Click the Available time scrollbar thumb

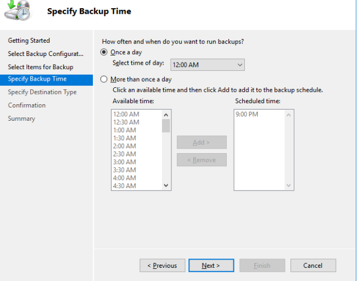tap(166, 126)
